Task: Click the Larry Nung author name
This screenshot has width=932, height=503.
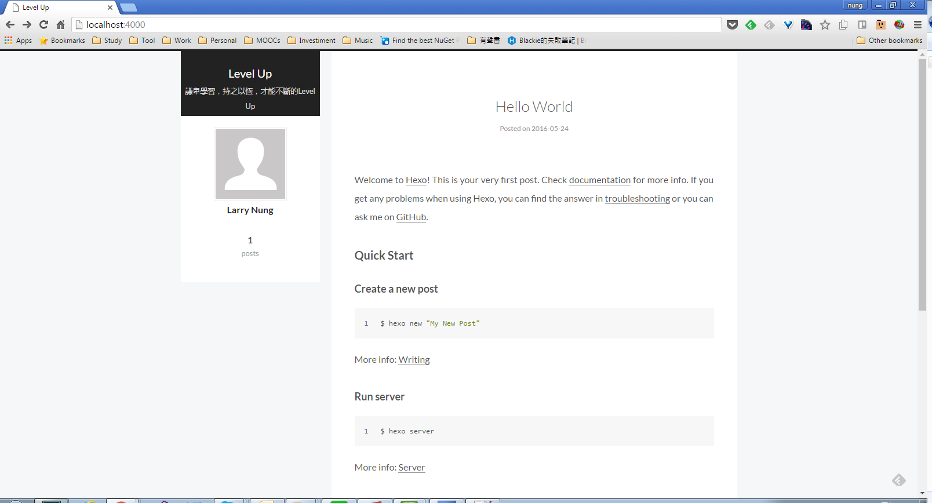Action: 250,210
